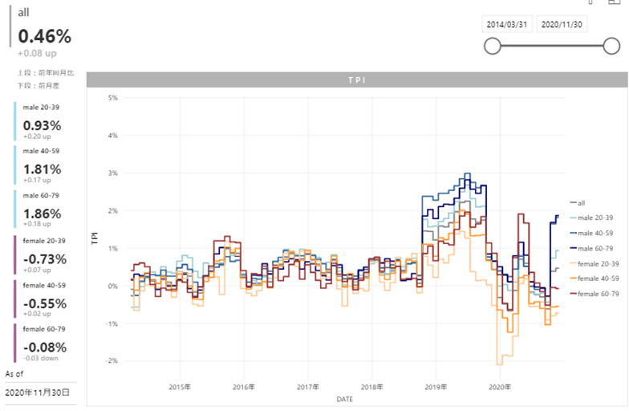Click the 'all' legend entry marker
Image resolution: width=629 pixels, height=411 pixels.
(x=574, y=202)
